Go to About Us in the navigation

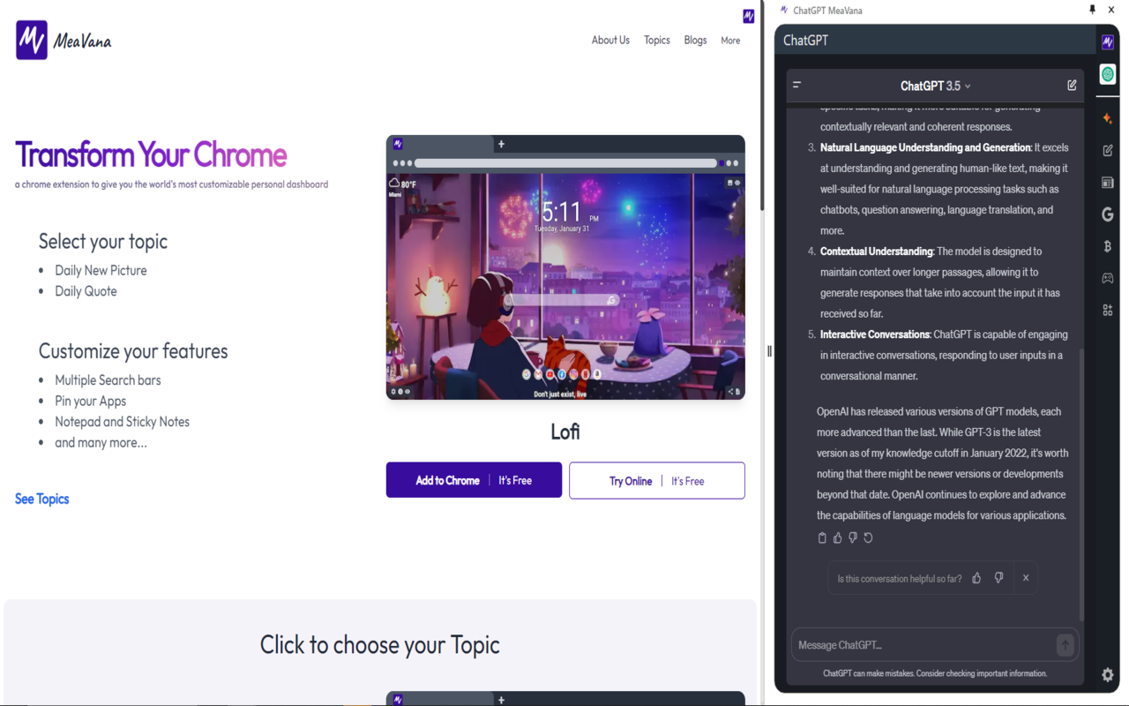click(x=610, y=40)
